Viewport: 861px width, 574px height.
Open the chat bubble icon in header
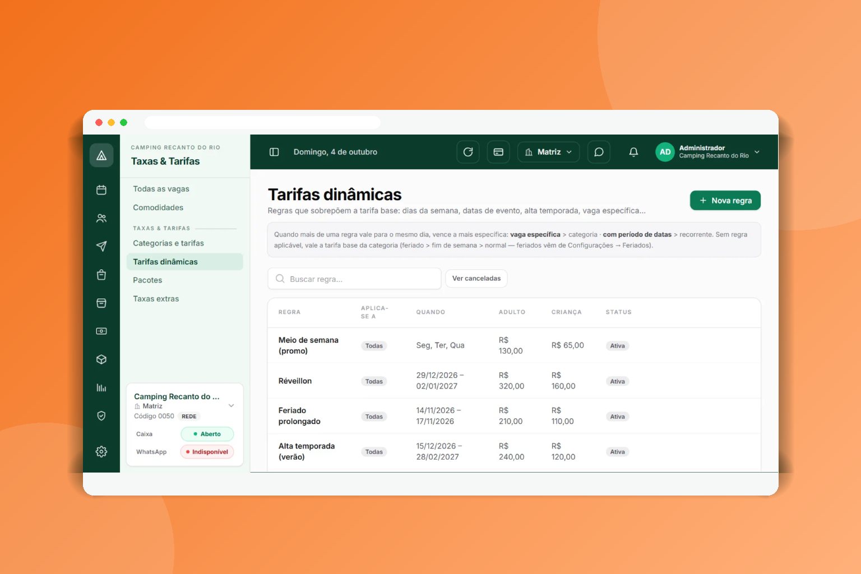click(x=599, y=152)
